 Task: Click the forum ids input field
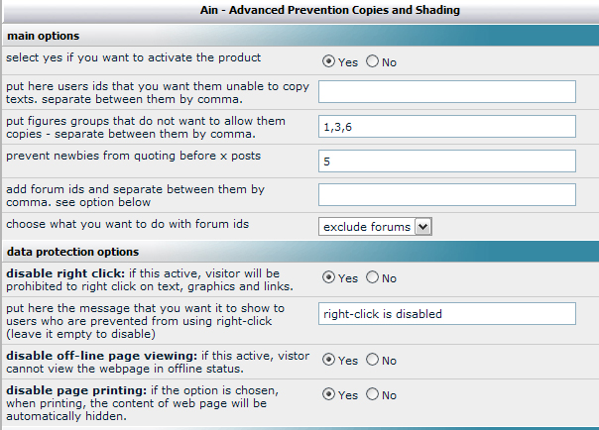pos(447,195)
